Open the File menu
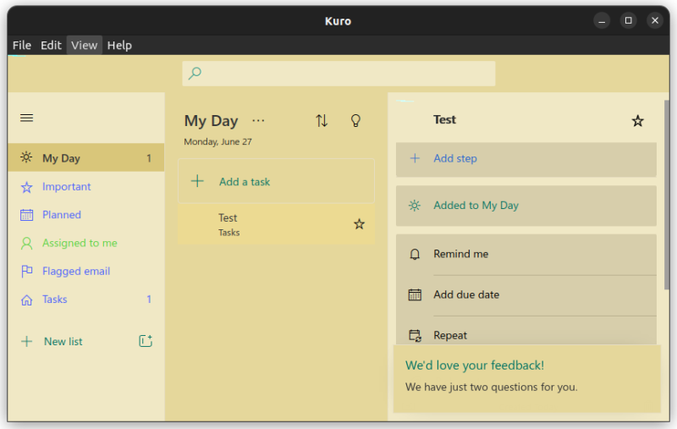The height and width of the screenshot is (429, 677). 22,45
